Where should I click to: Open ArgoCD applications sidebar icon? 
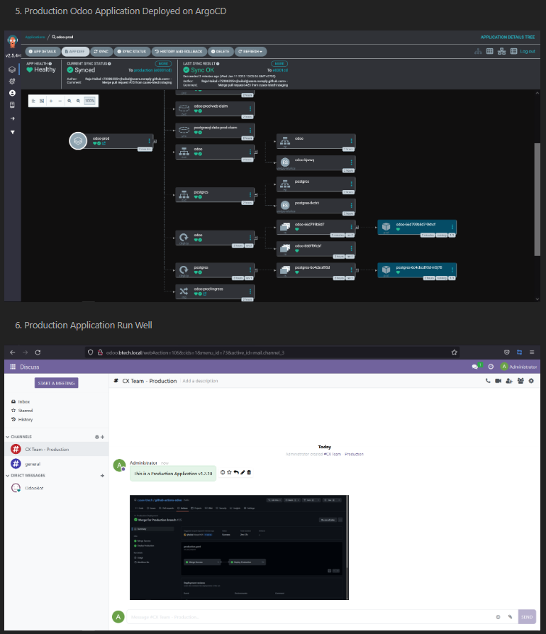click(x=12, y=69)
